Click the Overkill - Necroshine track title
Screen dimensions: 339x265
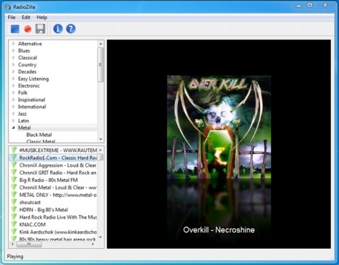(219, 230)
